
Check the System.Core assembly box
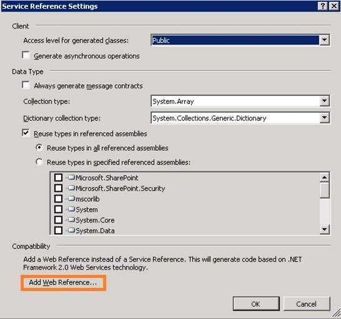pos(58,219)
